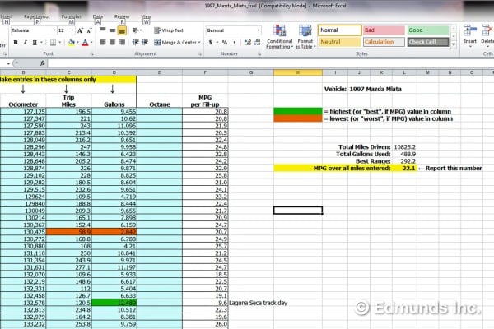The width and height of the screenshot is (494, 329).
Task: Open the Tahoma font name dropdown
Action: click(x=54, y=30)
